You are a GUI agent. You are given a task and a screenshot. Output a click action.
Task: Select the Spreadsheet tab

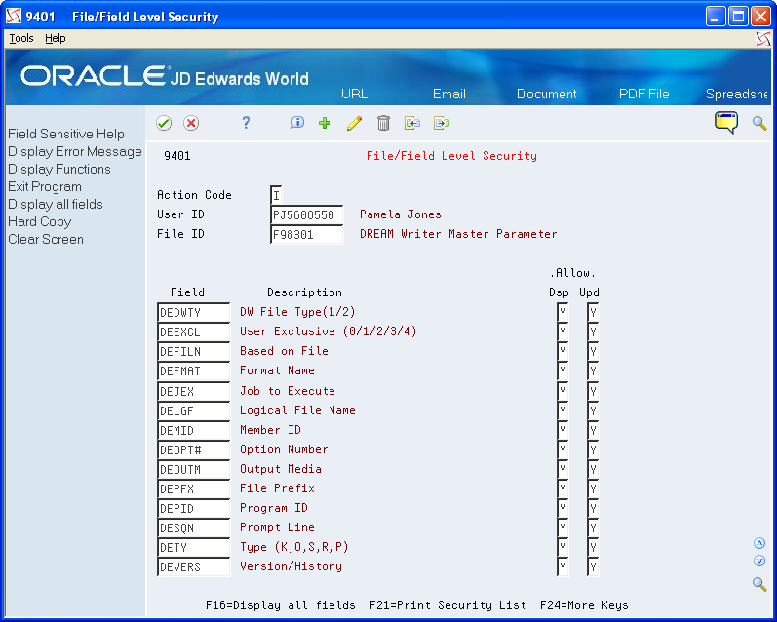736,94
